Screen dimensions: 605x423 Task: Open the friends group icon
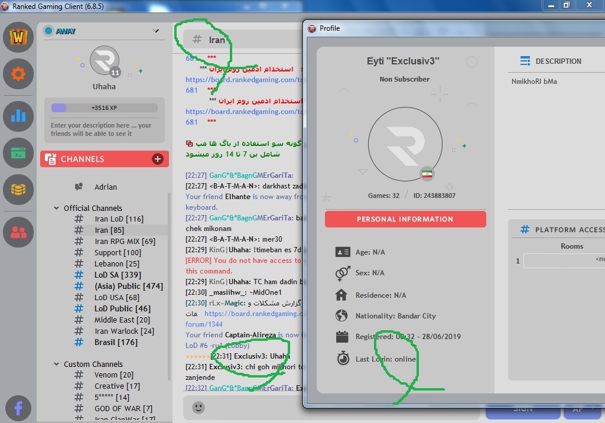(18, 232)
